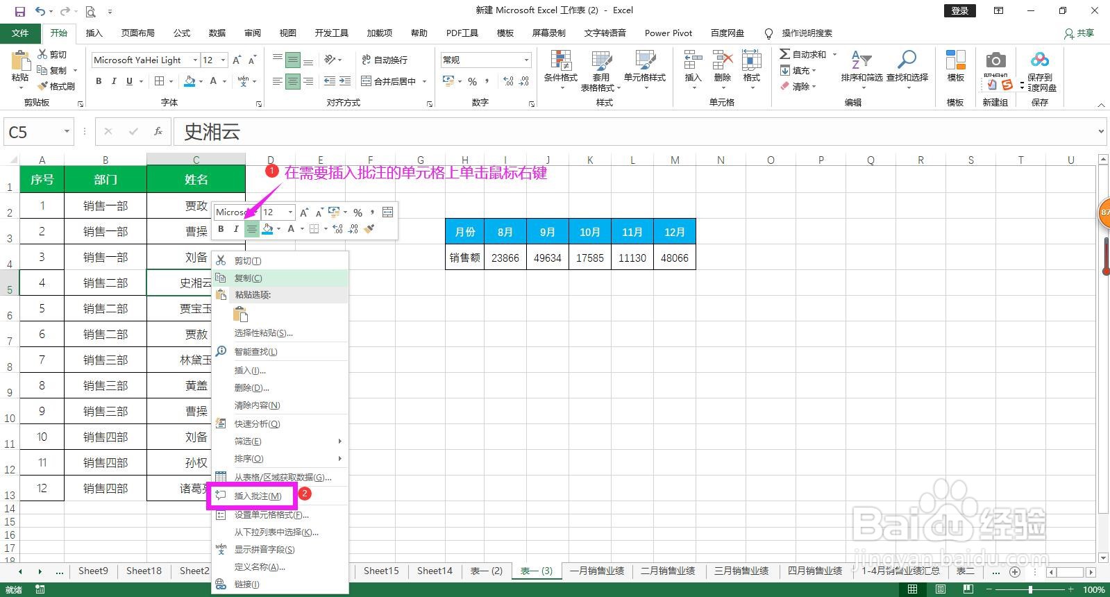Click the insert function fx icon

click(x=158, y=131)
